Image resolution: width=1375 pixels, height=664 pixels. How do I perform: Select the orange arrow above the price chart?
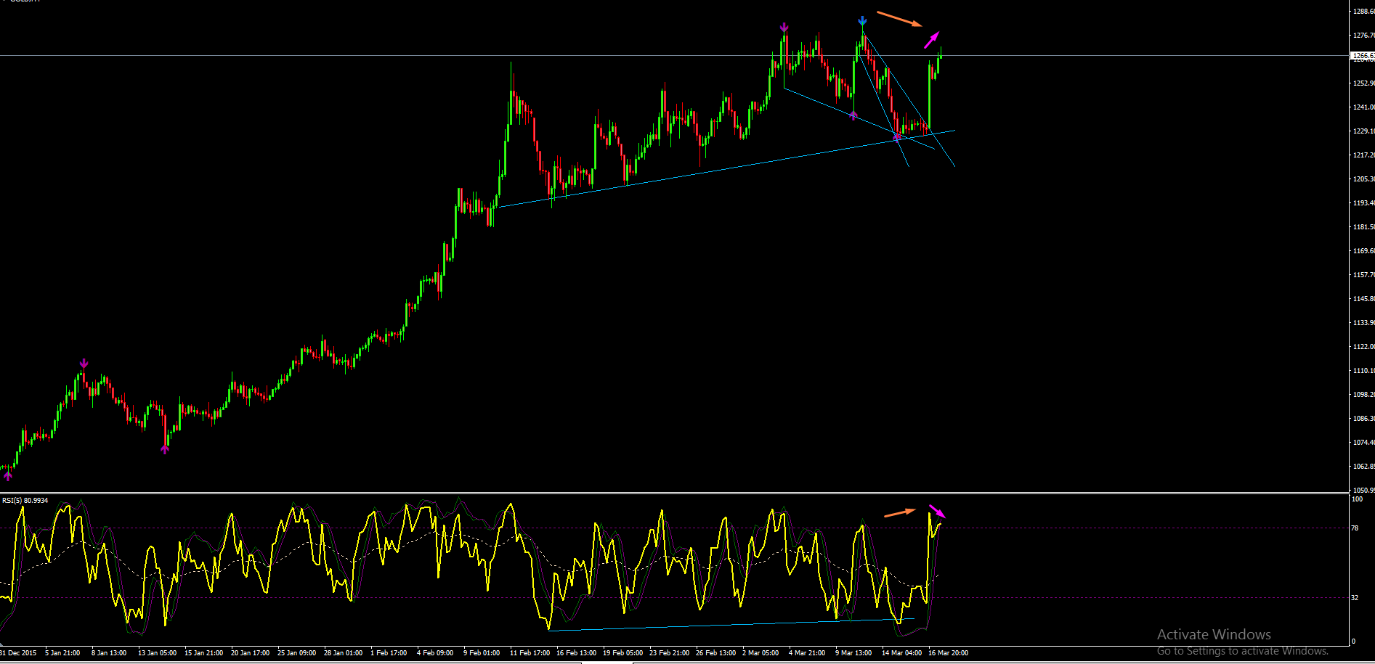click(900, 19)
